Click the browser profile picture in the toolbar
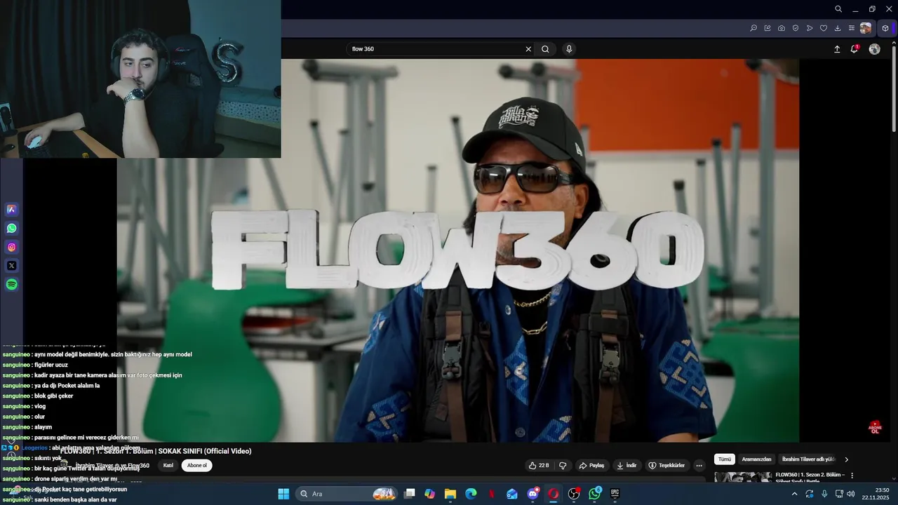Screen dimensions: 898x505 click(866, 28)
